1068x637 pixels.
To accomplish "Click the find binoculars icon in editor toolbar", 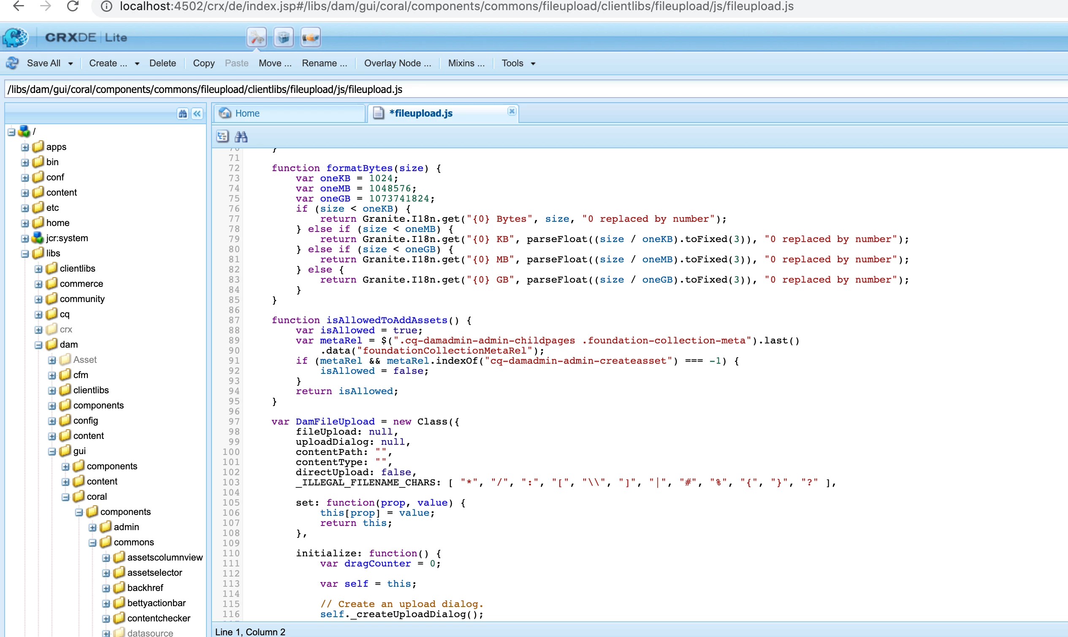I will 241,137.
